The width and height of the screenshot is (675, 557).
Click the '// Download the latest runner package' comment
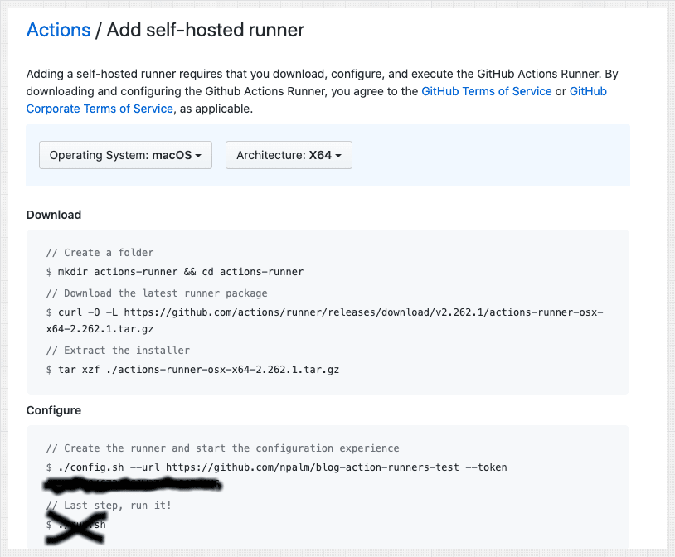click(x=157, y=293)
